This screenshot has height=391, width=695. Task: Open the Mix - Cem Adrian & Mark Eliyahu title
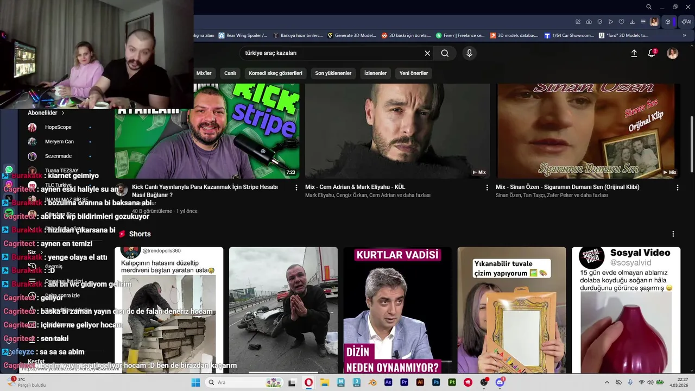click(355, 187)
